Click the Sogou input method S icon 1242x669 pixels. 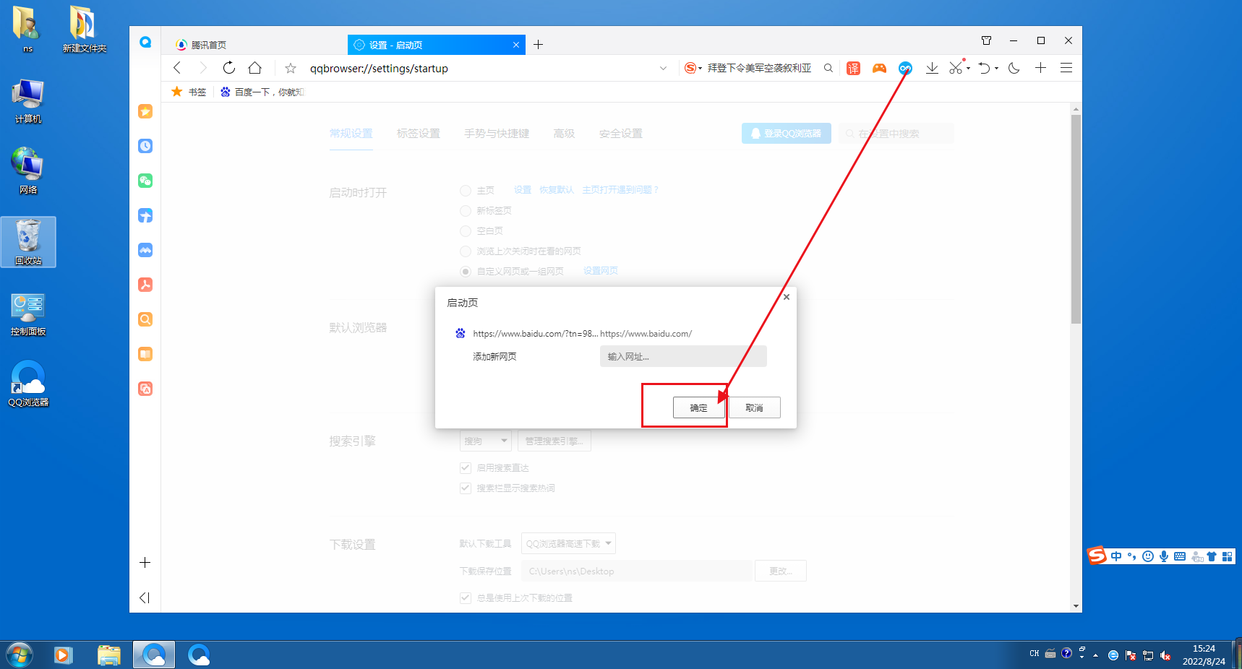pos(1097,556)
